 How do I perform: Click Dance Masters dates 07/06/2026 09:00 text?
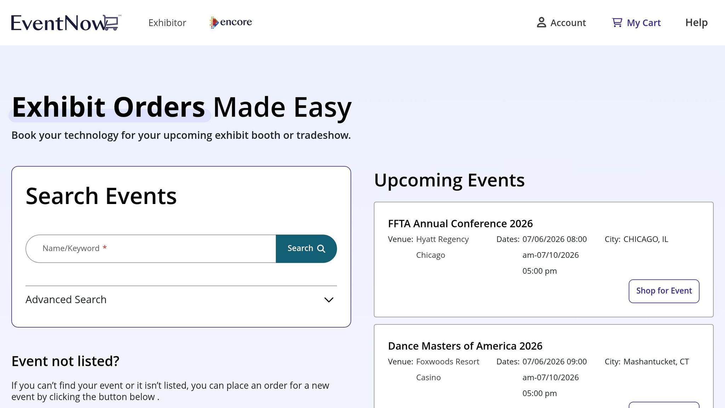tap(555, 362)
